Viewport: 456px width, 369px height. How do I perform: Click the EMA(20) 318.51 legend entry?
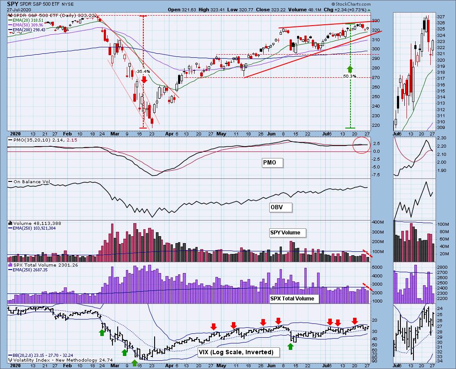tap(28, 20)
